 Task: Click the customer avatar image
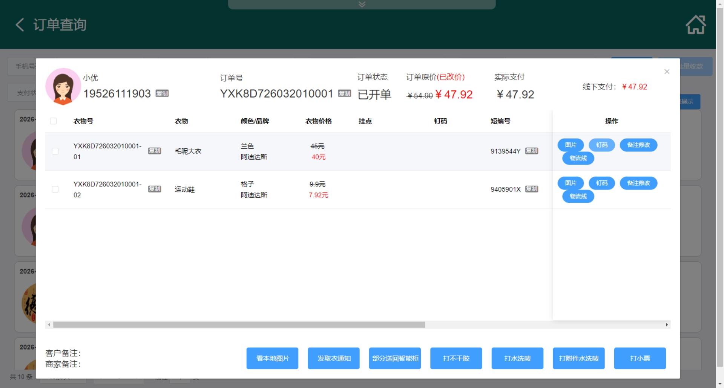(63, 86)
